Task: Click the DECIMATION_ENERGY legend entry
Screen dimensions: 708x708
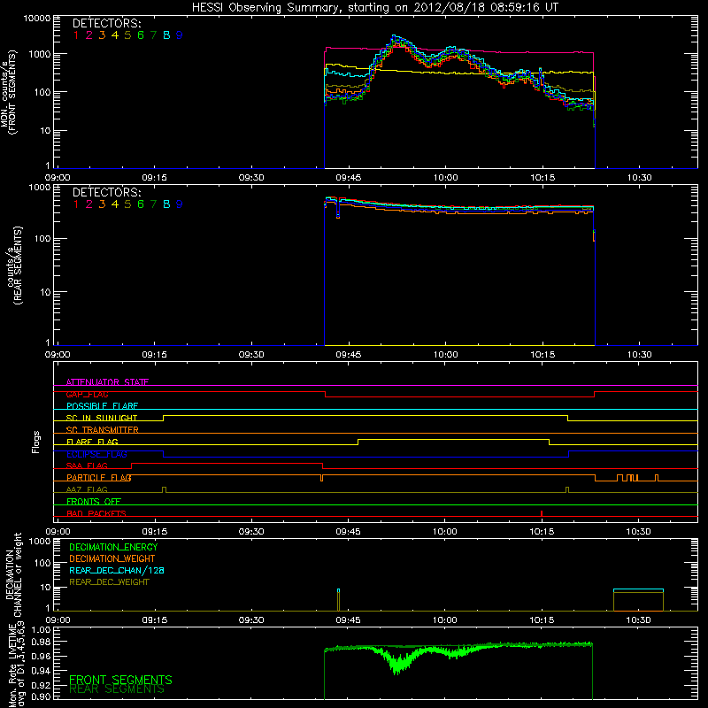Action: 113,547
